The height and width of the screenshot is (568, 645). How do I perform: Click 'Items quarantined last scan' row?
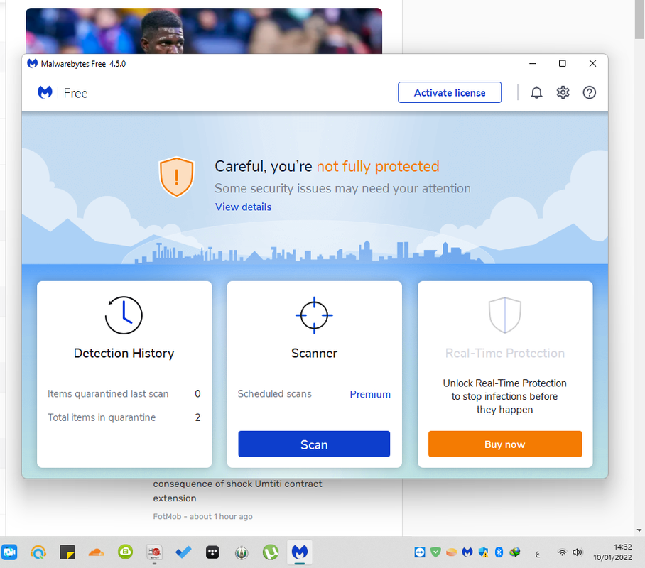tap(124, 394)
